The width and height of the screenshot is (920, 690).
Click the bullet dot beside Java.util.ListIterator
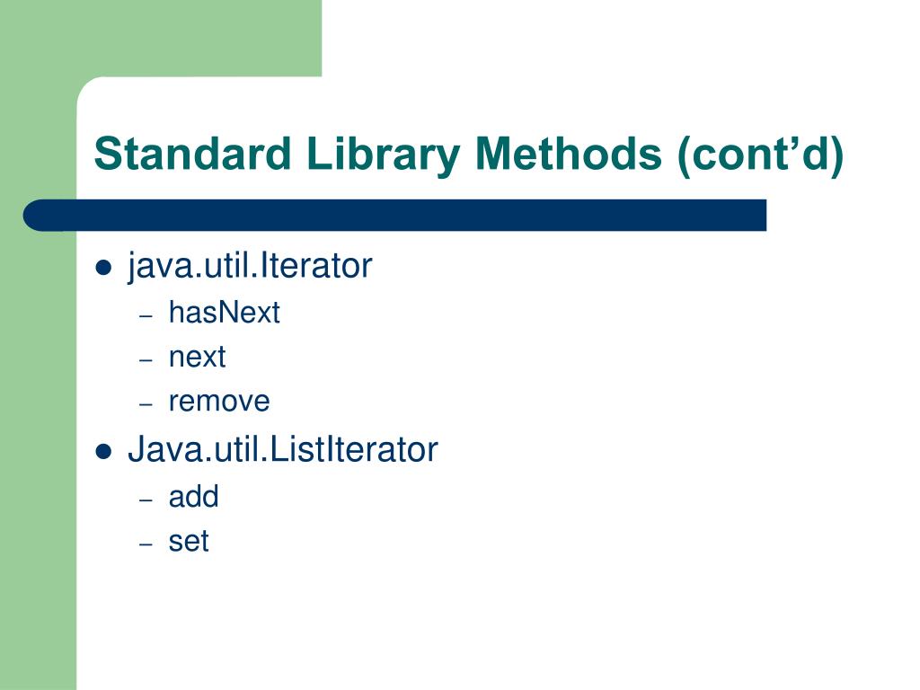click(x=103, y=452)
